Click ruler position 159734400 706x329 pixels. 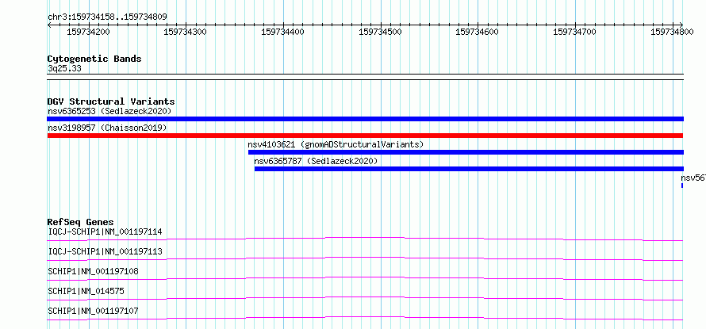click(282, 32)
